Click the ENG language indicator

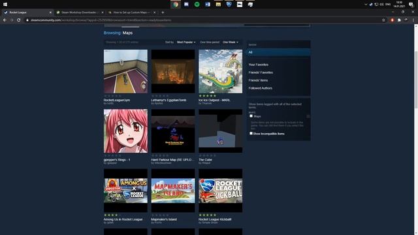(388, 5)
